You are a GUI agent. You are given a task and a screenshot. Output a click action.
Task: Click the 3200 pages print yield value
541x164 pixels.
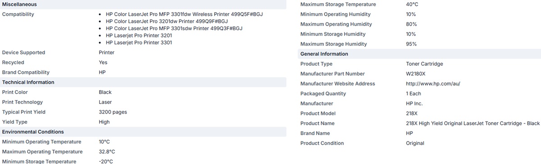[113, 112]
